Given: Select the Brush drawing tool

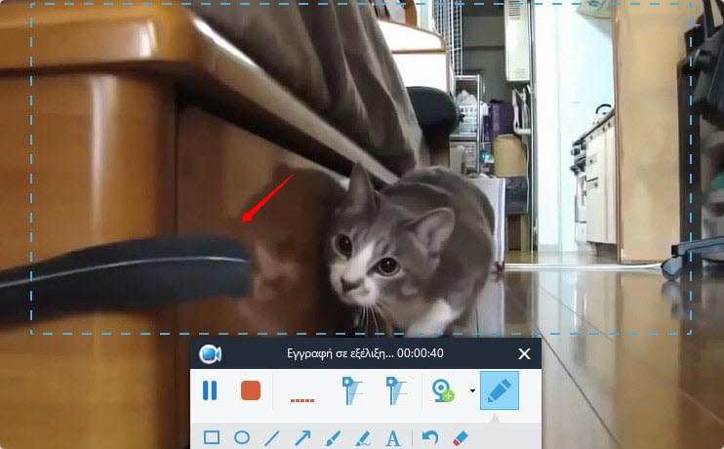Looking at the screenshot, I should [x=333, y=437].
